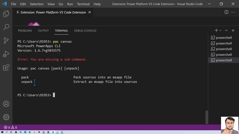Click the VS Code logo icon
Image resolution: width=239 pixels, height=134 pixels.
4,4
